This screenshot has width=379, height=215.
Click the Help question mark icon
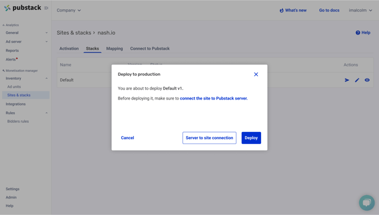pos(358,32)
